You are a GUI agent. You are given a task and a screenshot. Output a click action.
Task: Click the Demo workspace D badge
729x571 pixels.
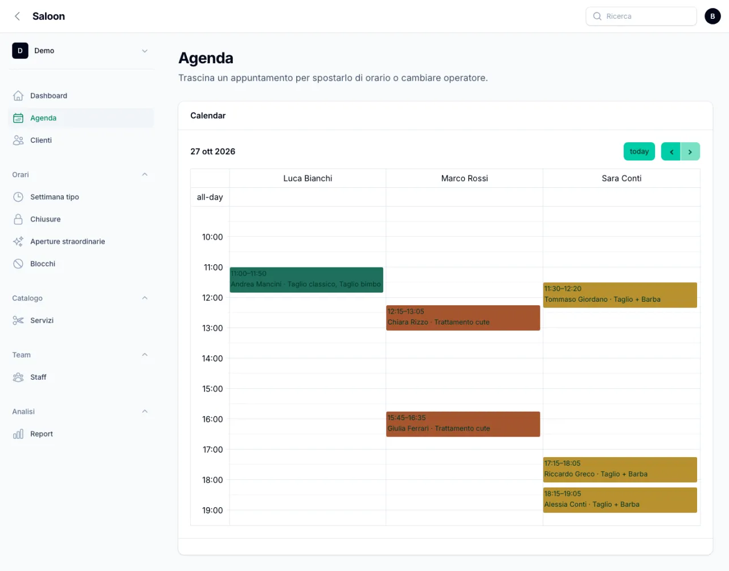click(20, 51)
